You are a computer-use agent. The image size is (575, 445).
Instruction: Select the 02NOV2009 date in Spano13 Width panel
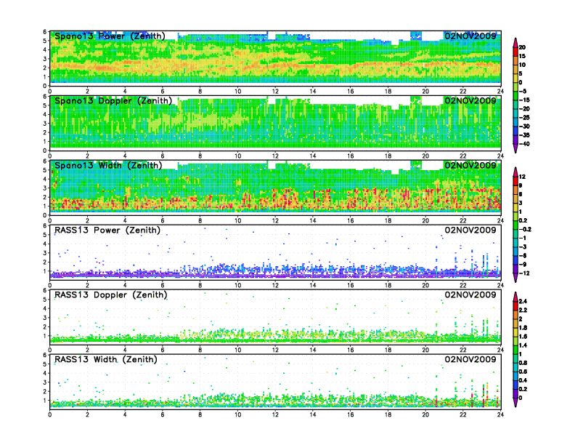[x=470, y=165]
